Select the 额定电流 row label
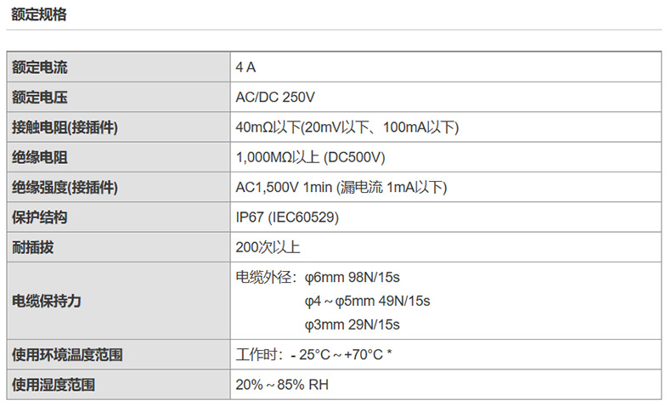671x406 pixels. (x=40, y=67)
